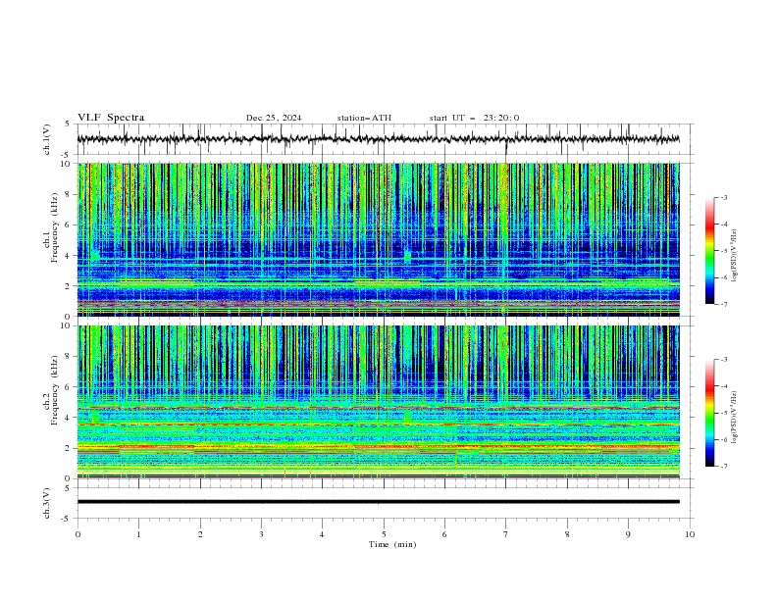The image size is (777, 600).
Task: Click time axis tick label "7"
Action: coord(506,534)
